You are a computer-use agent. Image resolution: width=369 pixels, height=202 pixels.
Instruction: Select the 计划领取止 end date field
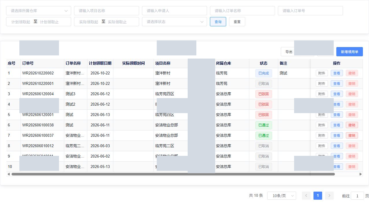click(x=49, y=22)
